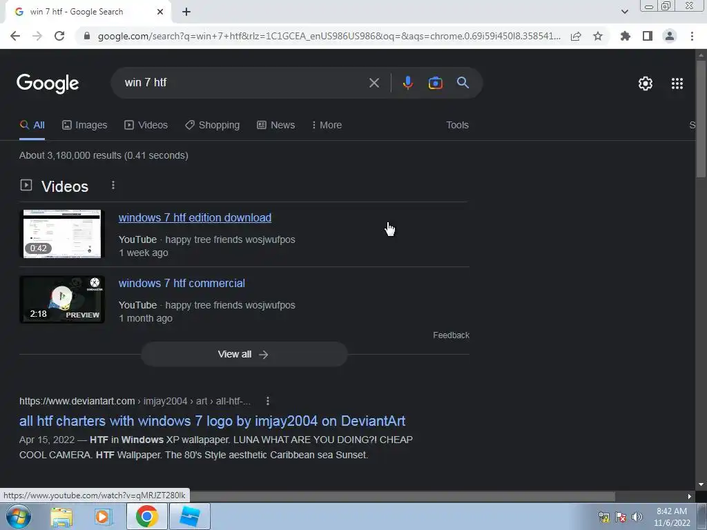Click the Action Center flag icon
This screenshot has height=530, width=707.
click(x=621, y=517)
